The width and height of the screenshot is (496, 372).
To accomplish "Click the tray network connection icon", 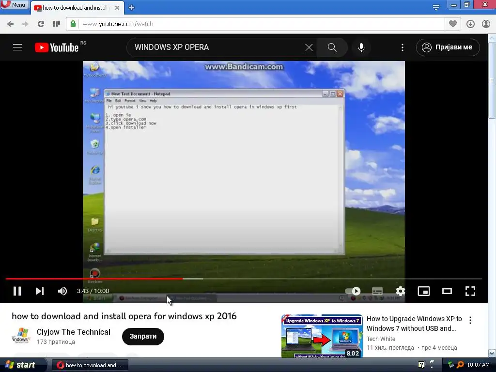I will (x=451, y=365).
